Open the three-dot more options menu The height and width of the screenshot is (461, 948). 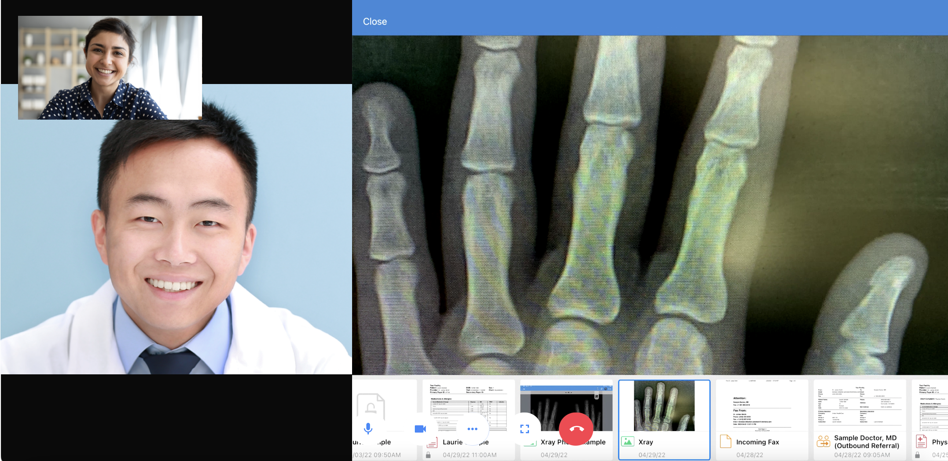pyautogui.click(x=472, y=428)
